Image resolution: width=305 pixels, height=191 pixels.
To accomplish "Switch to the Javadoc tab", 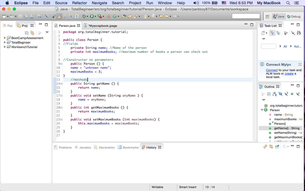I will (x=83, y=147).
